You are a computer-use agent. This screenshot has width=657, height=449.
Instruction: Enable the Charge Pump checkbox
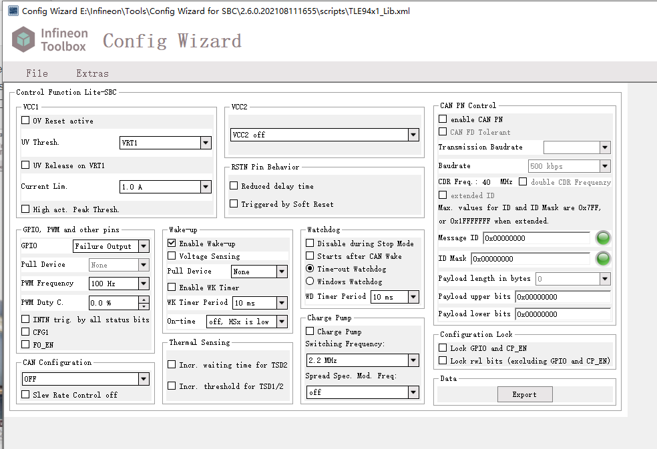point(310,331)
